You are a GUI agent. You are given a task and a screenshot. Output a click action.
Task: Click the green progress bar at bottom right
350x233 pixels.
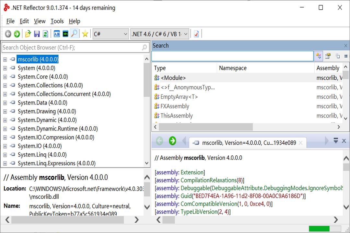click(x=319, y=228)
